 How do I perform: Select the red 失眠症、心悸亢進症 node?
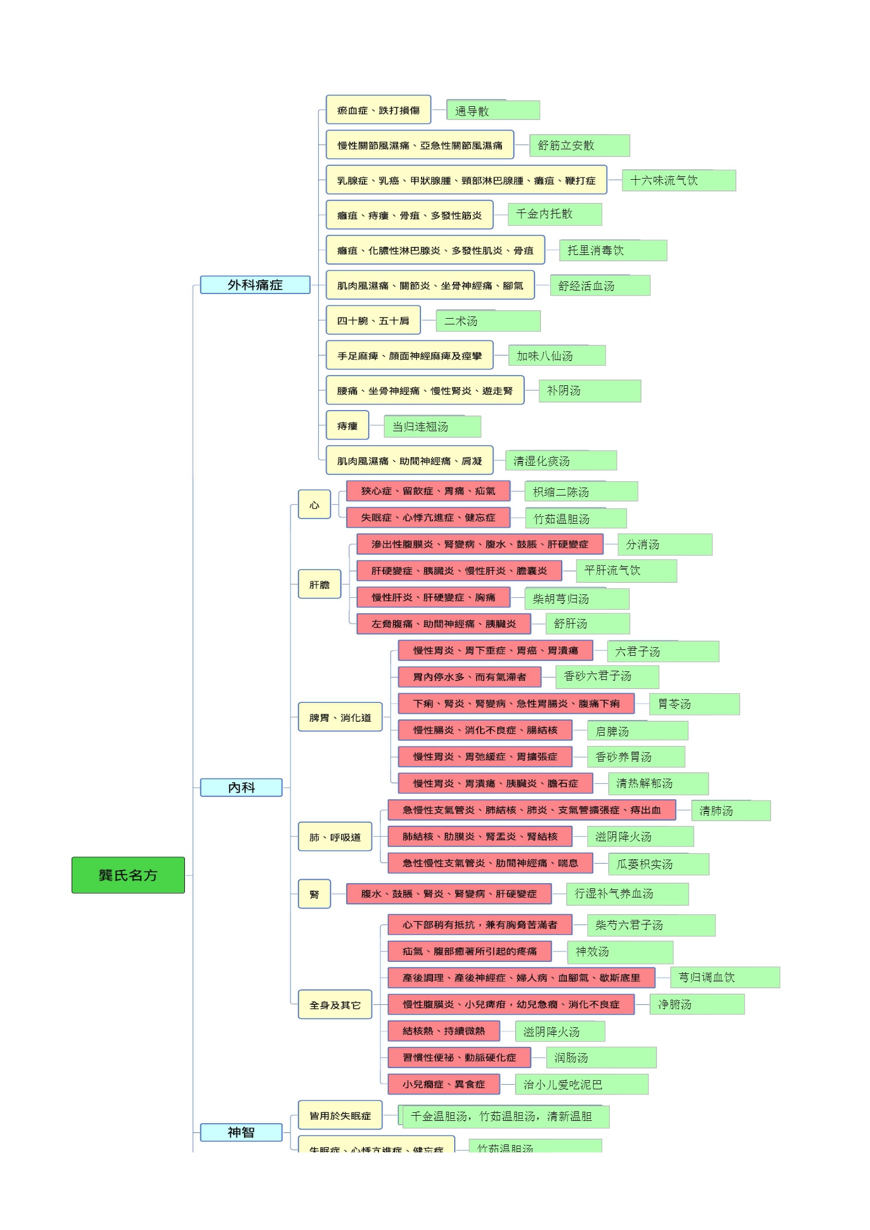[x=428, y=517]
